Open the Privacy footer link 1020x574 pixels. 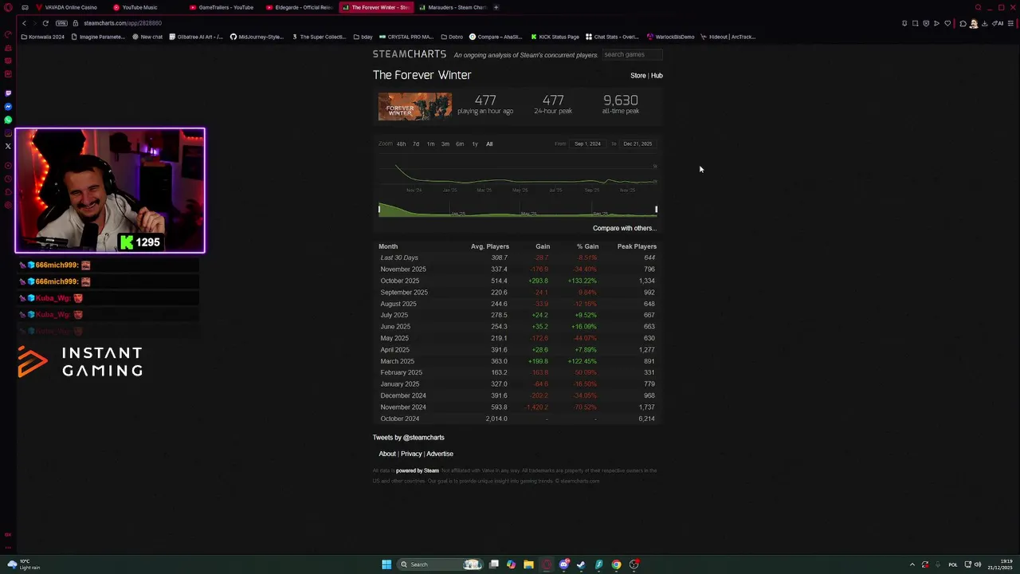click(411, 454)
